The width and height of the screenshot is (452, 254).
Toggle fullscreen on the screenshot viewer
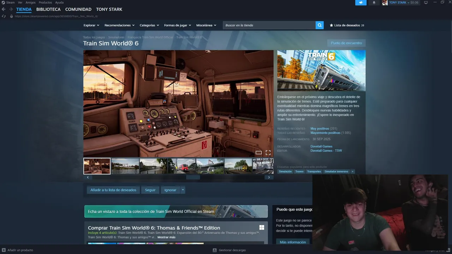(268, 153)
